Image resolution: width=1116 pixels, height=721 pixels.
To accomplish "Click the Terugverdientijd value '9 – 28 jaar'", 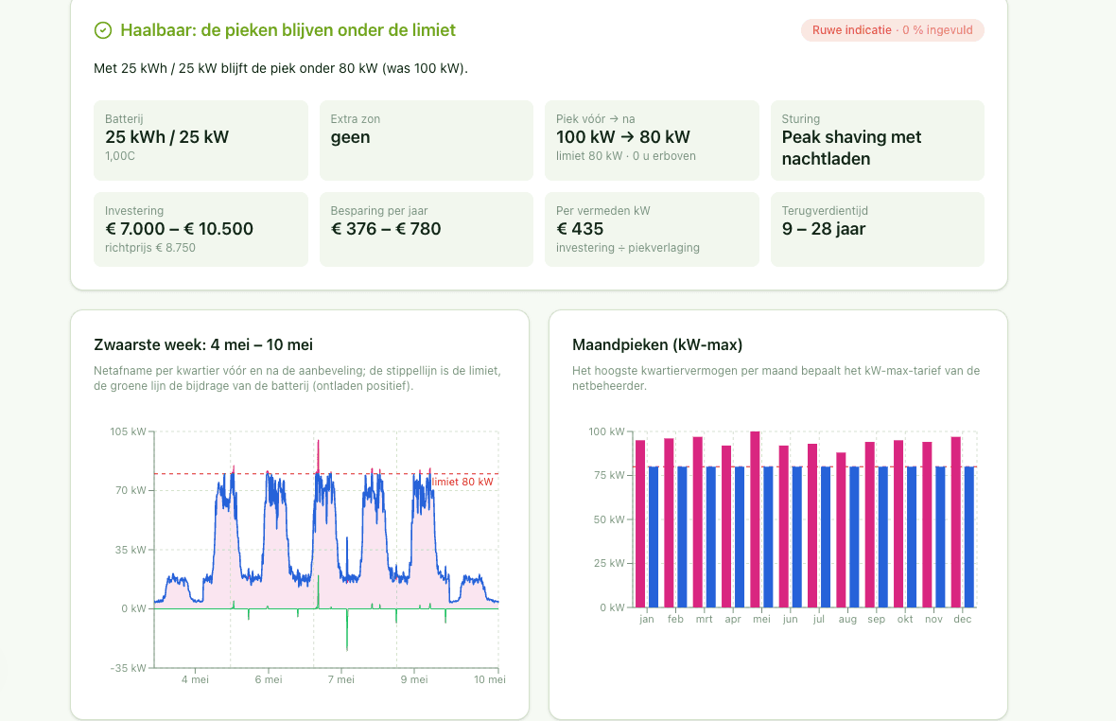I will click(824, 228).
